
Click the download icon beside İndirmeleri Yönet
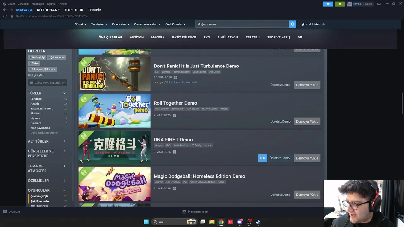point(184,212)
